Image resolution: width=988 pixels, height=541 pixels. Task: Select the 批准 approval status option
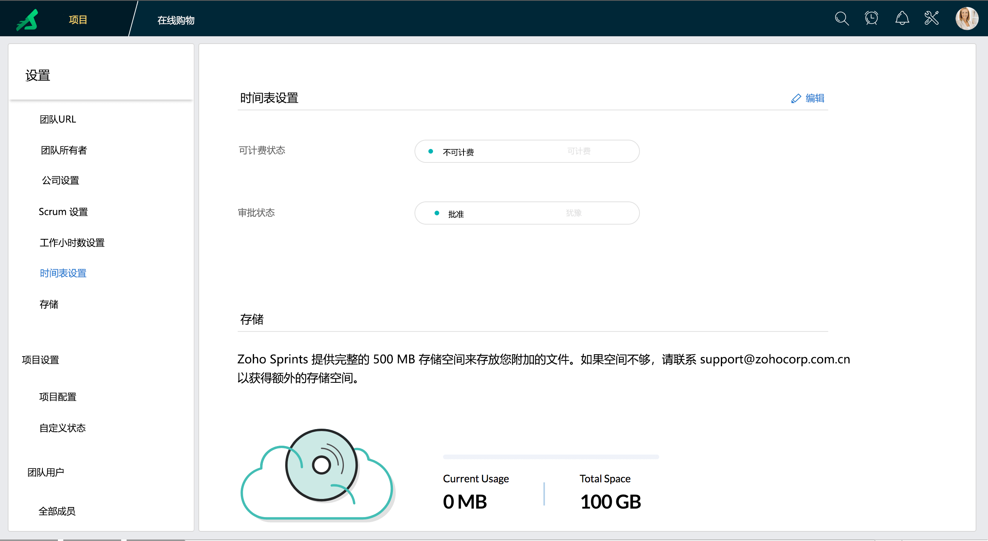click(x=455, y=213)
